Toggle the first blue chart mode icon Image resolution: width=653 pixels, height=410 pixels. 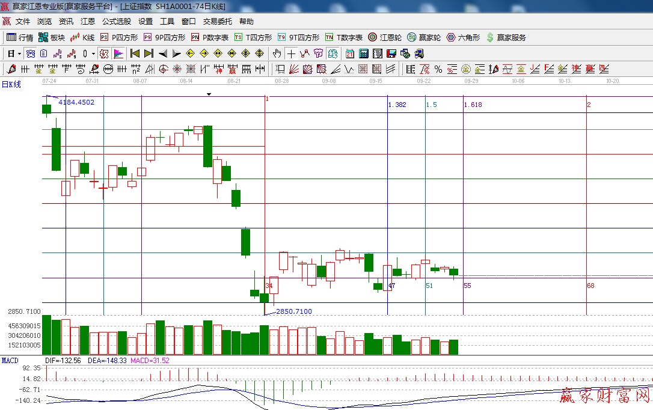(x=30, y=54)
